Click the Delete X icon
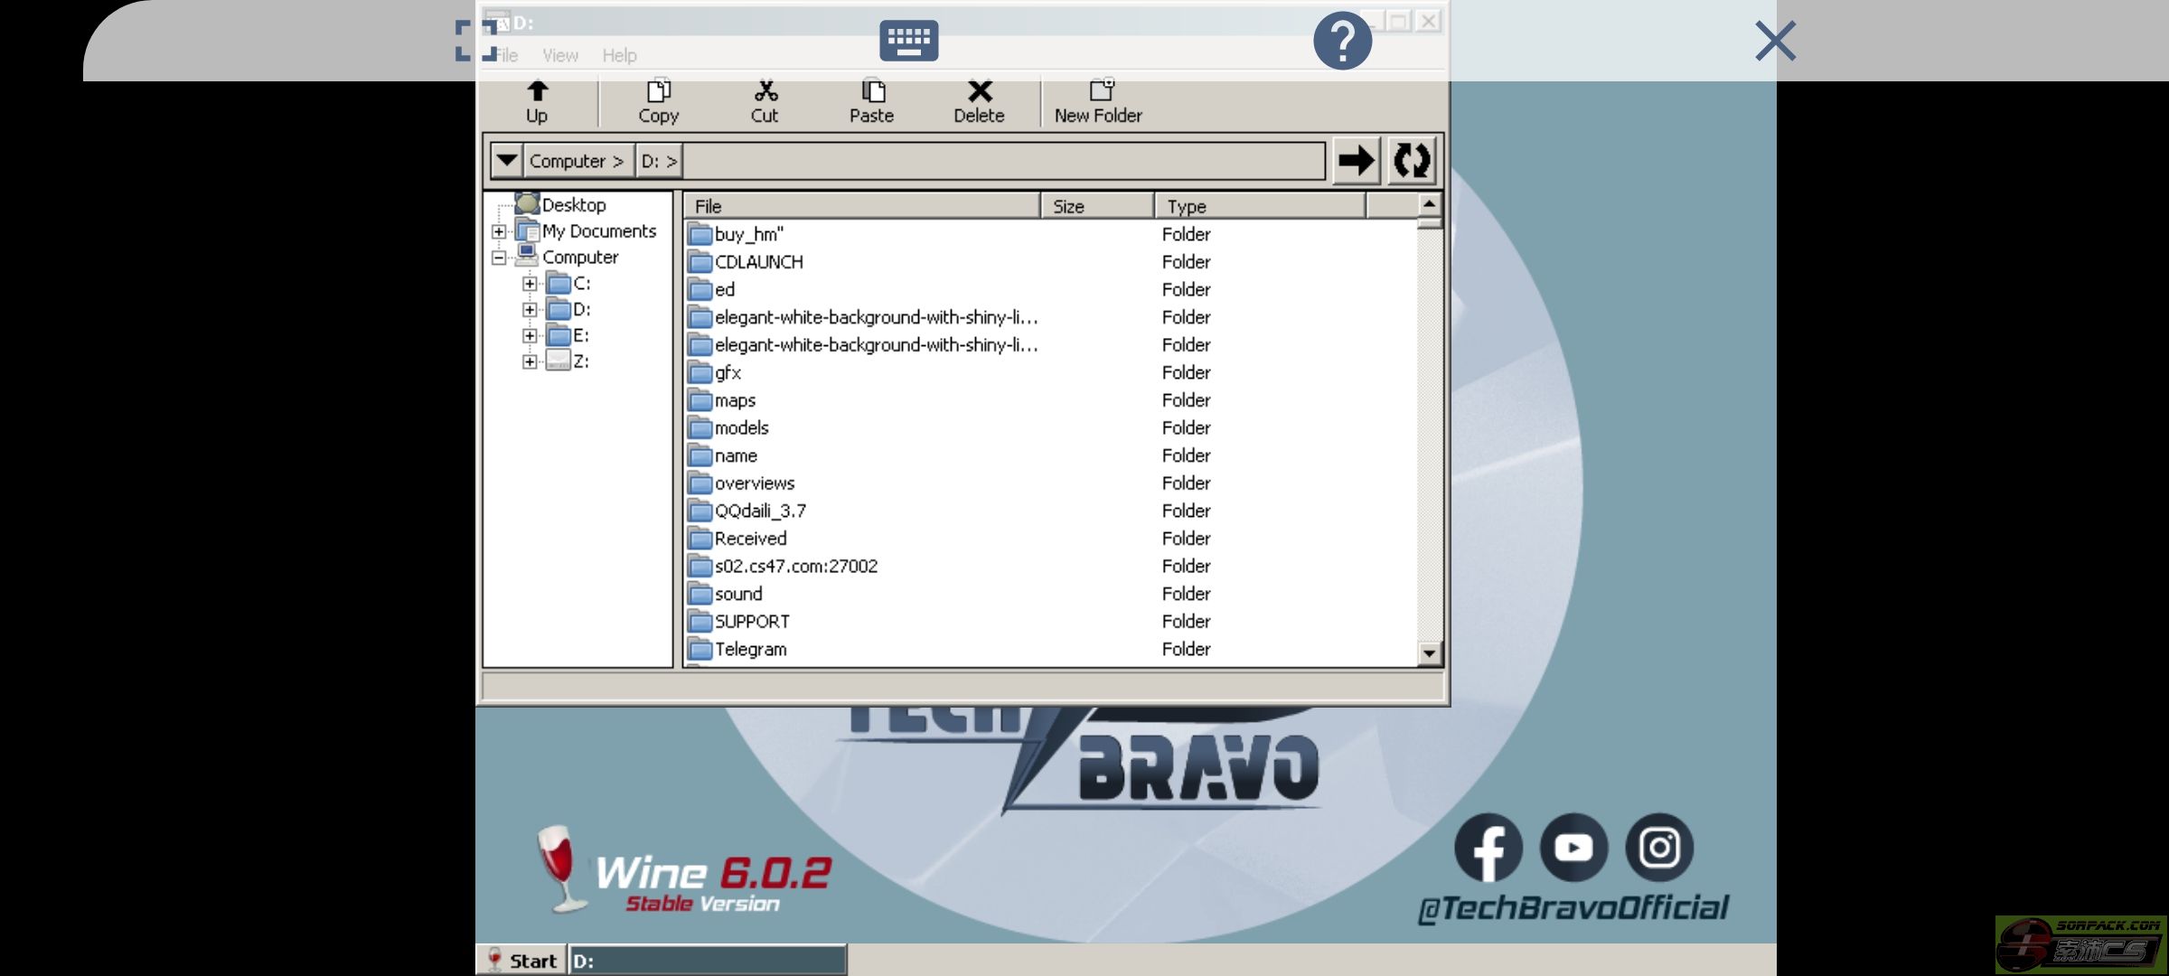 pyautogui.click(x=979, y=91)
